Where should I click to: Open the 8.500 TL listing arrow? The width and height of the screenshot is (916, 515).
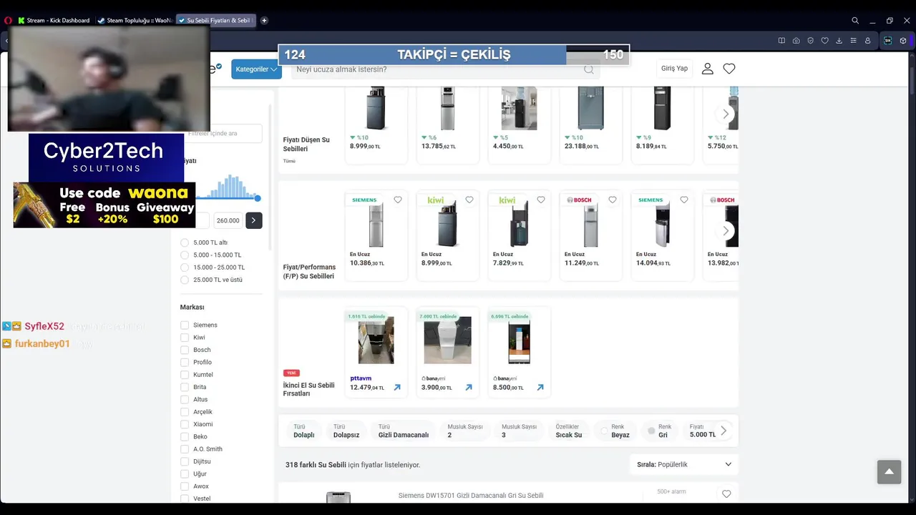pos(540,388)
